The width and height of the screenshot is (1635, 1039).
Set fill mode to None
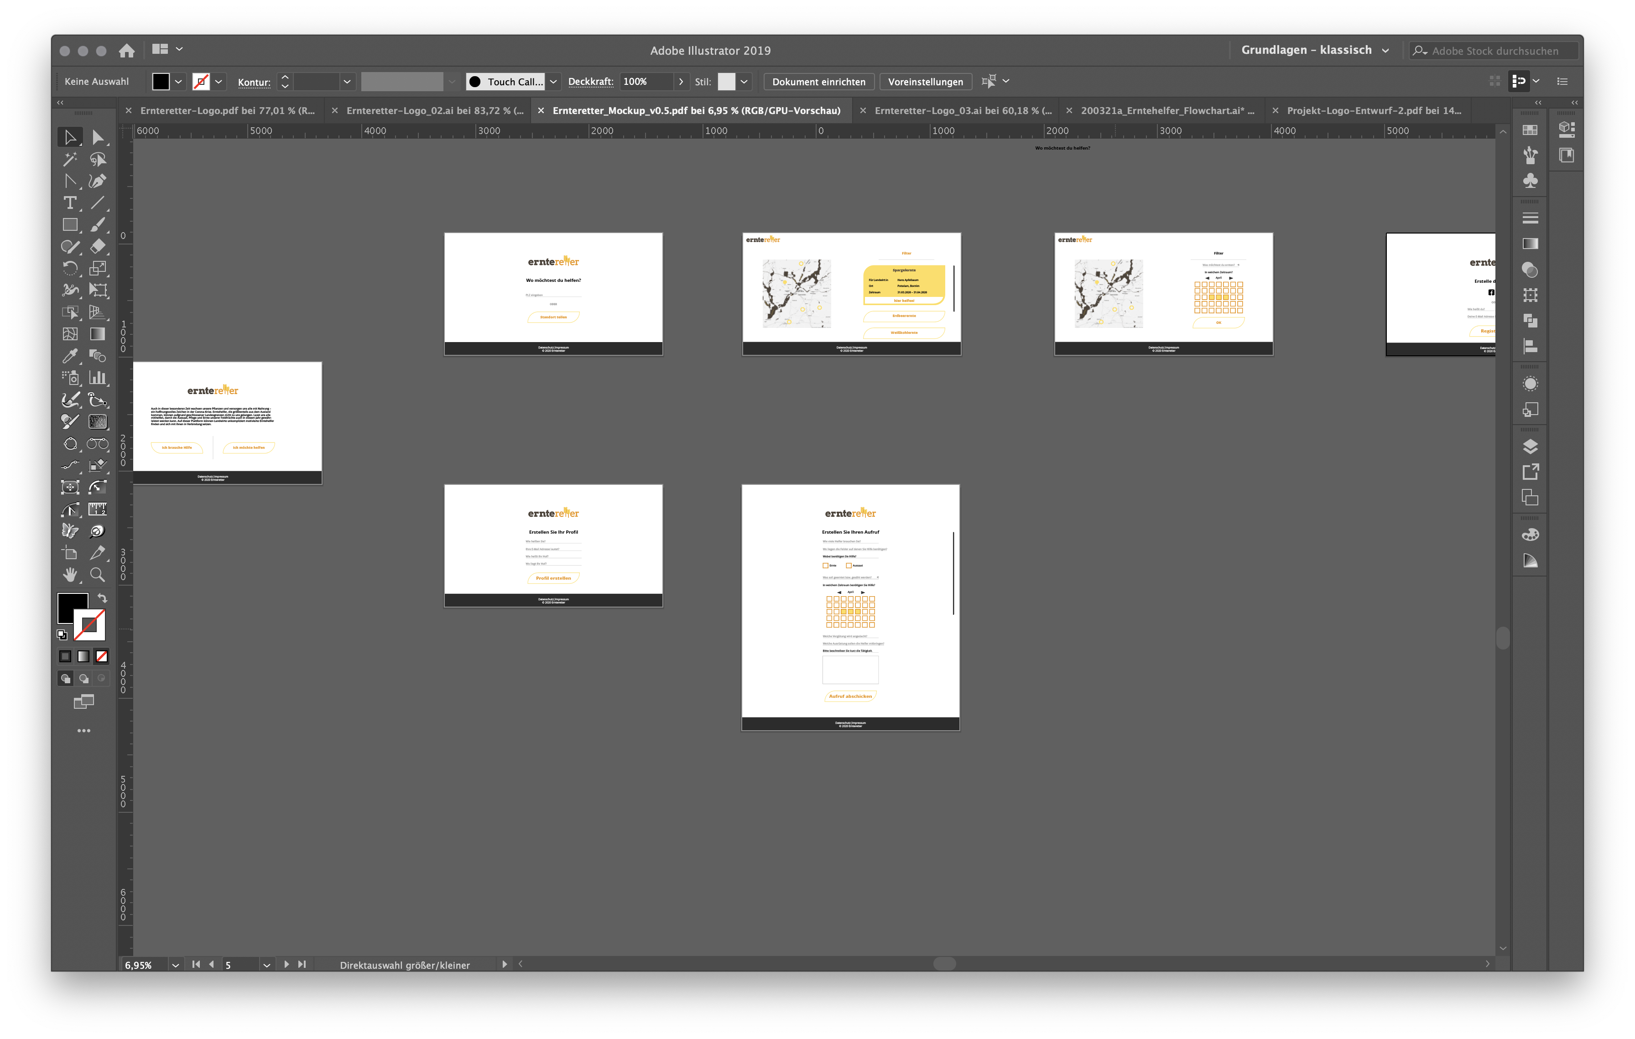(x=102, y=656)
